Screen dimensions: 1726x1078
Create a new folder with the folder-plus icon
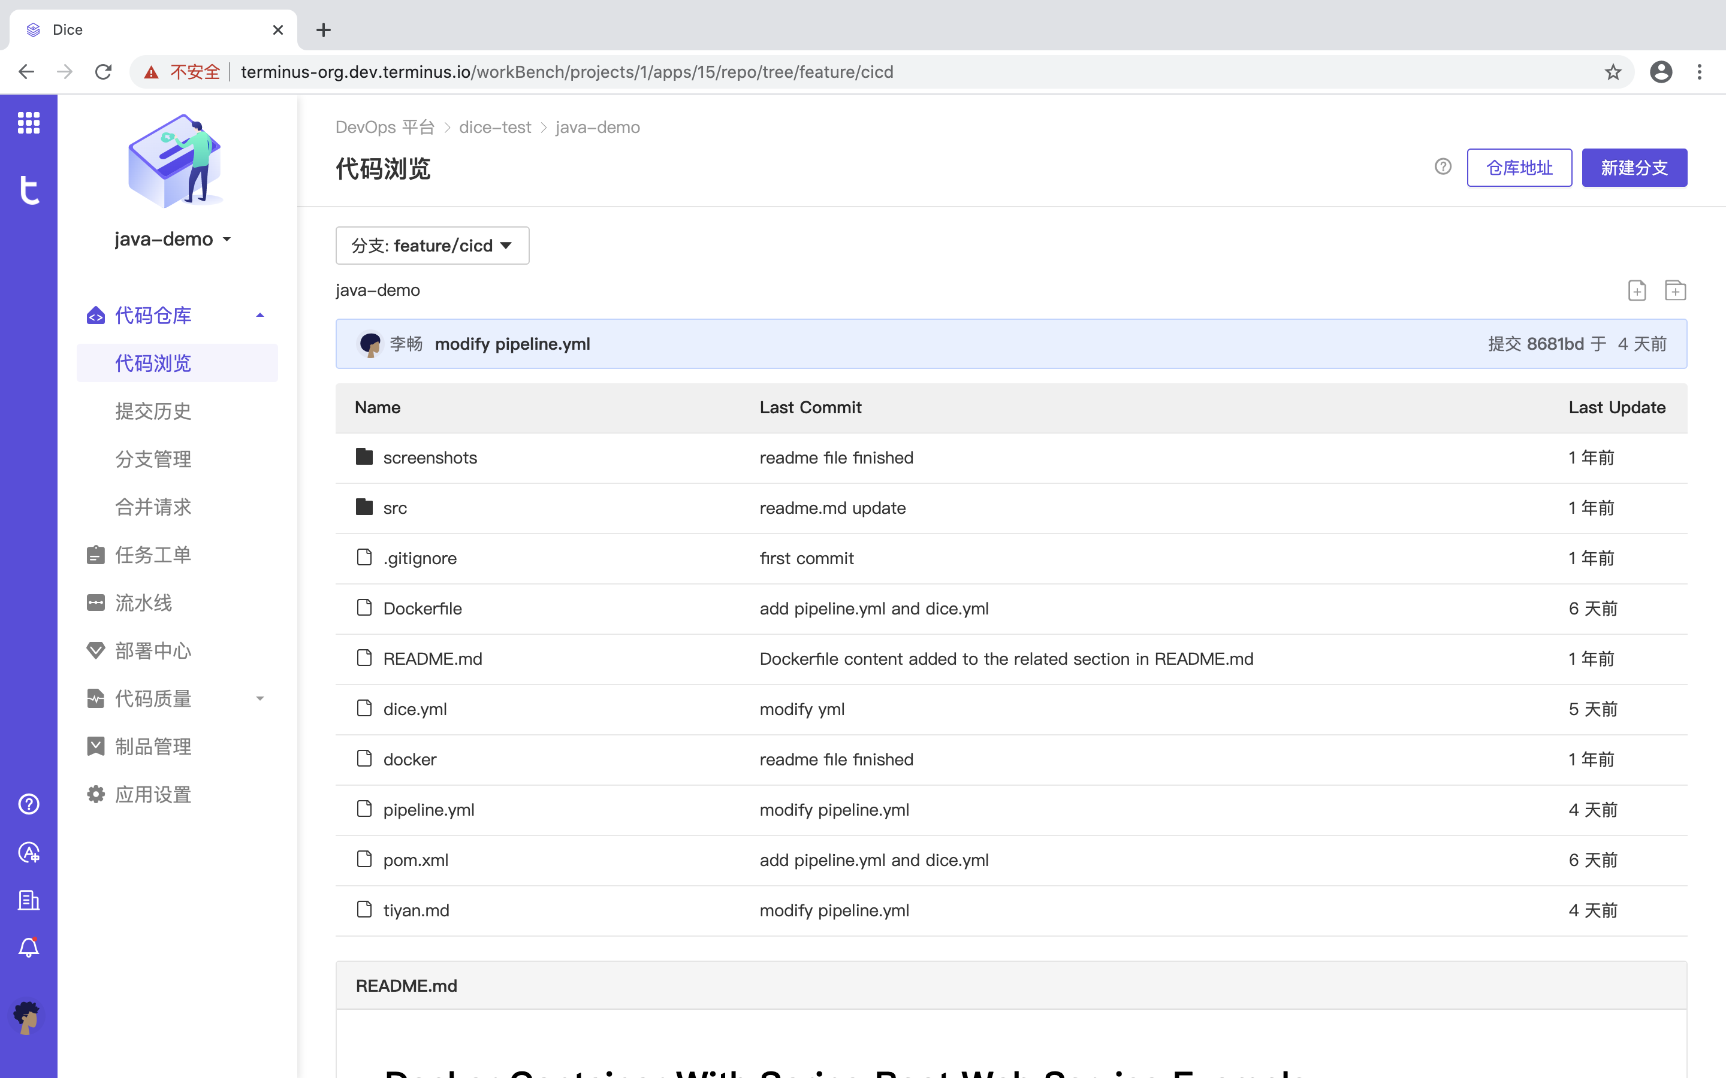(1676, 289)
